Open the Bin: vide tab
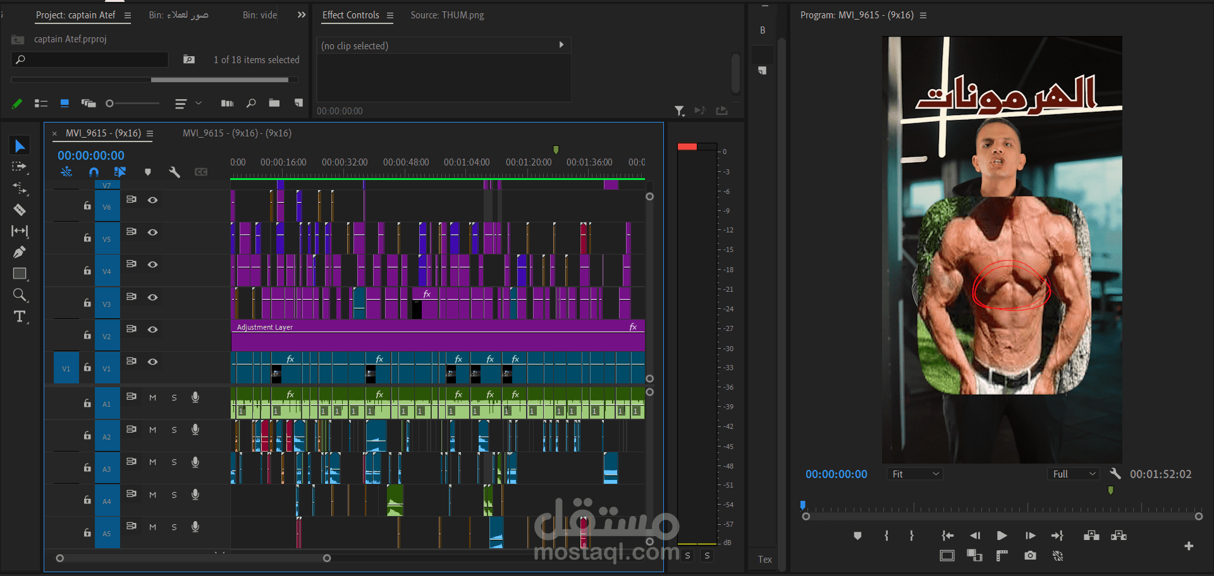This screenshot has height=576, width=1214. click(x=260, y=15)
